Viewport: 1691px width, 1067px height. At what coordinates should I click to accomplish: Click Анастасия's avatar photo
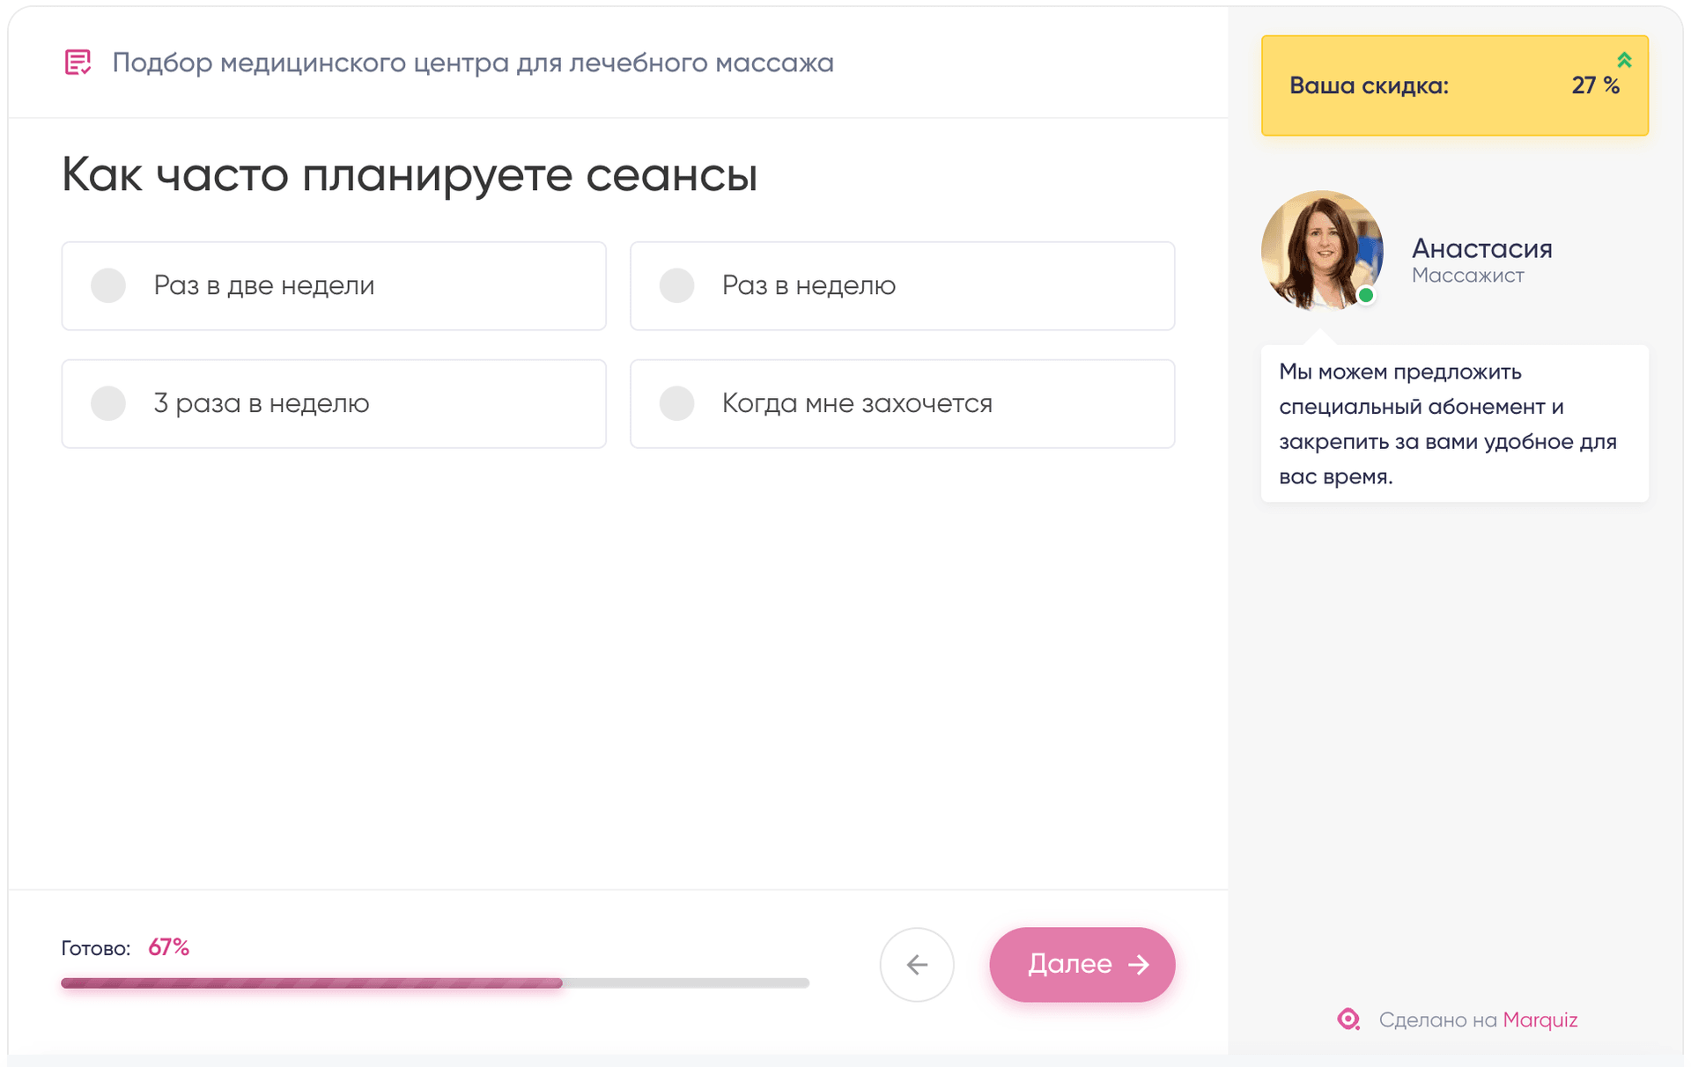tap(1321, 251)
